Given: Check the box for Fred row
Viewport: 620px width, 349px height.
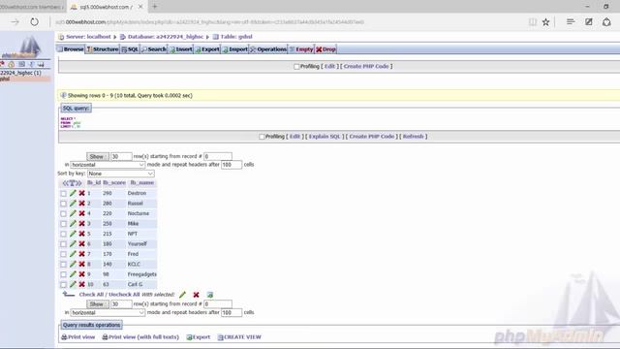Looking at the screenshot, I should (x=63, y=254).
